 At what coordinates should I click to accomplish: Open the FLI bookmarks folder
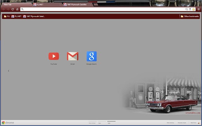pyautogui.click(x=7, y=16)
